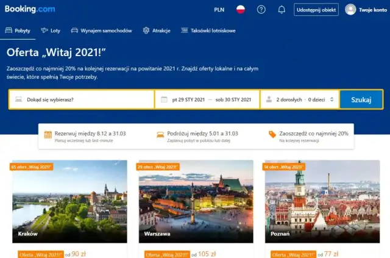Open the Polish flag language selector

click(241, 10)
